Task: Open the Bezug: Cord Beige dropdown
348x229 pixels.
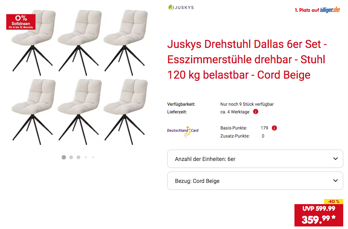Action: point(255,181)
